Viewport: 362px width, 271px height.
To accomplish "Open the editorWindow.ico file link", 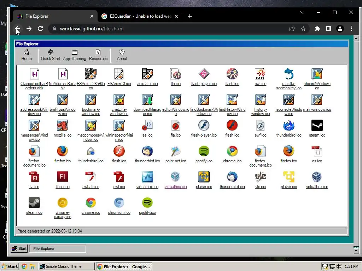I will coord(176,112).
